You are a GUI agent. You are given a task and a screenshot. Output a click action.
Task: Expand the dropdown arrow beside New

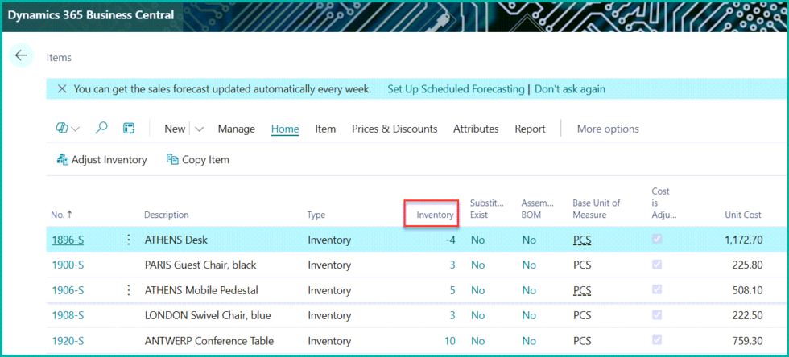(x=200, y=129)
